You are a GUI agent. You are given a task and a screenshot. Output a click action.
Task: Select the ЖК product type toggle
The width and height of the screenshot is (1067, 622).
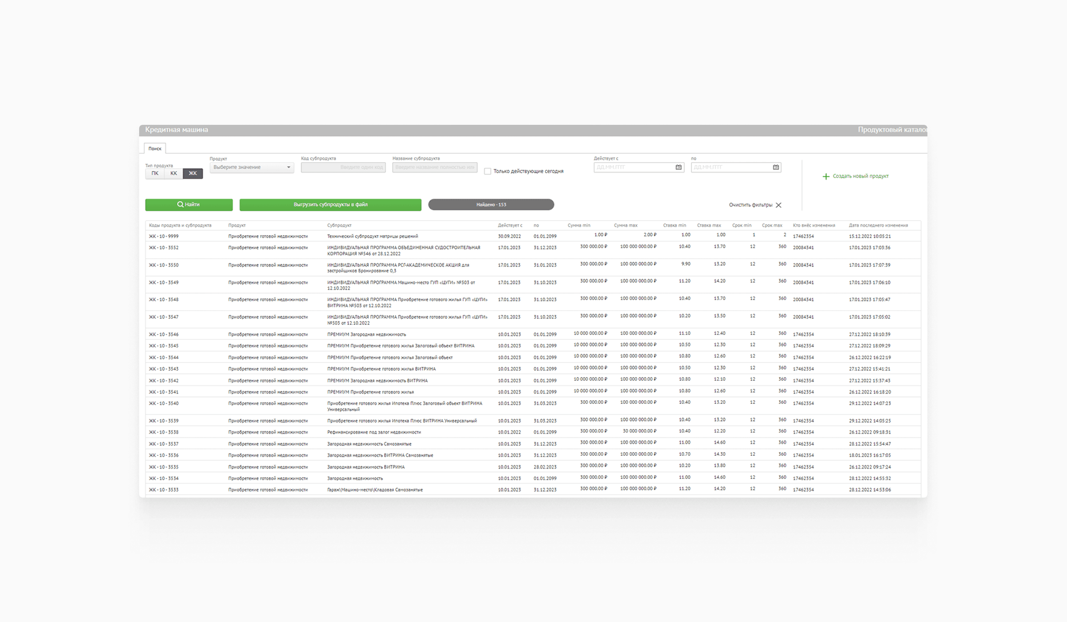coord(193,173)
